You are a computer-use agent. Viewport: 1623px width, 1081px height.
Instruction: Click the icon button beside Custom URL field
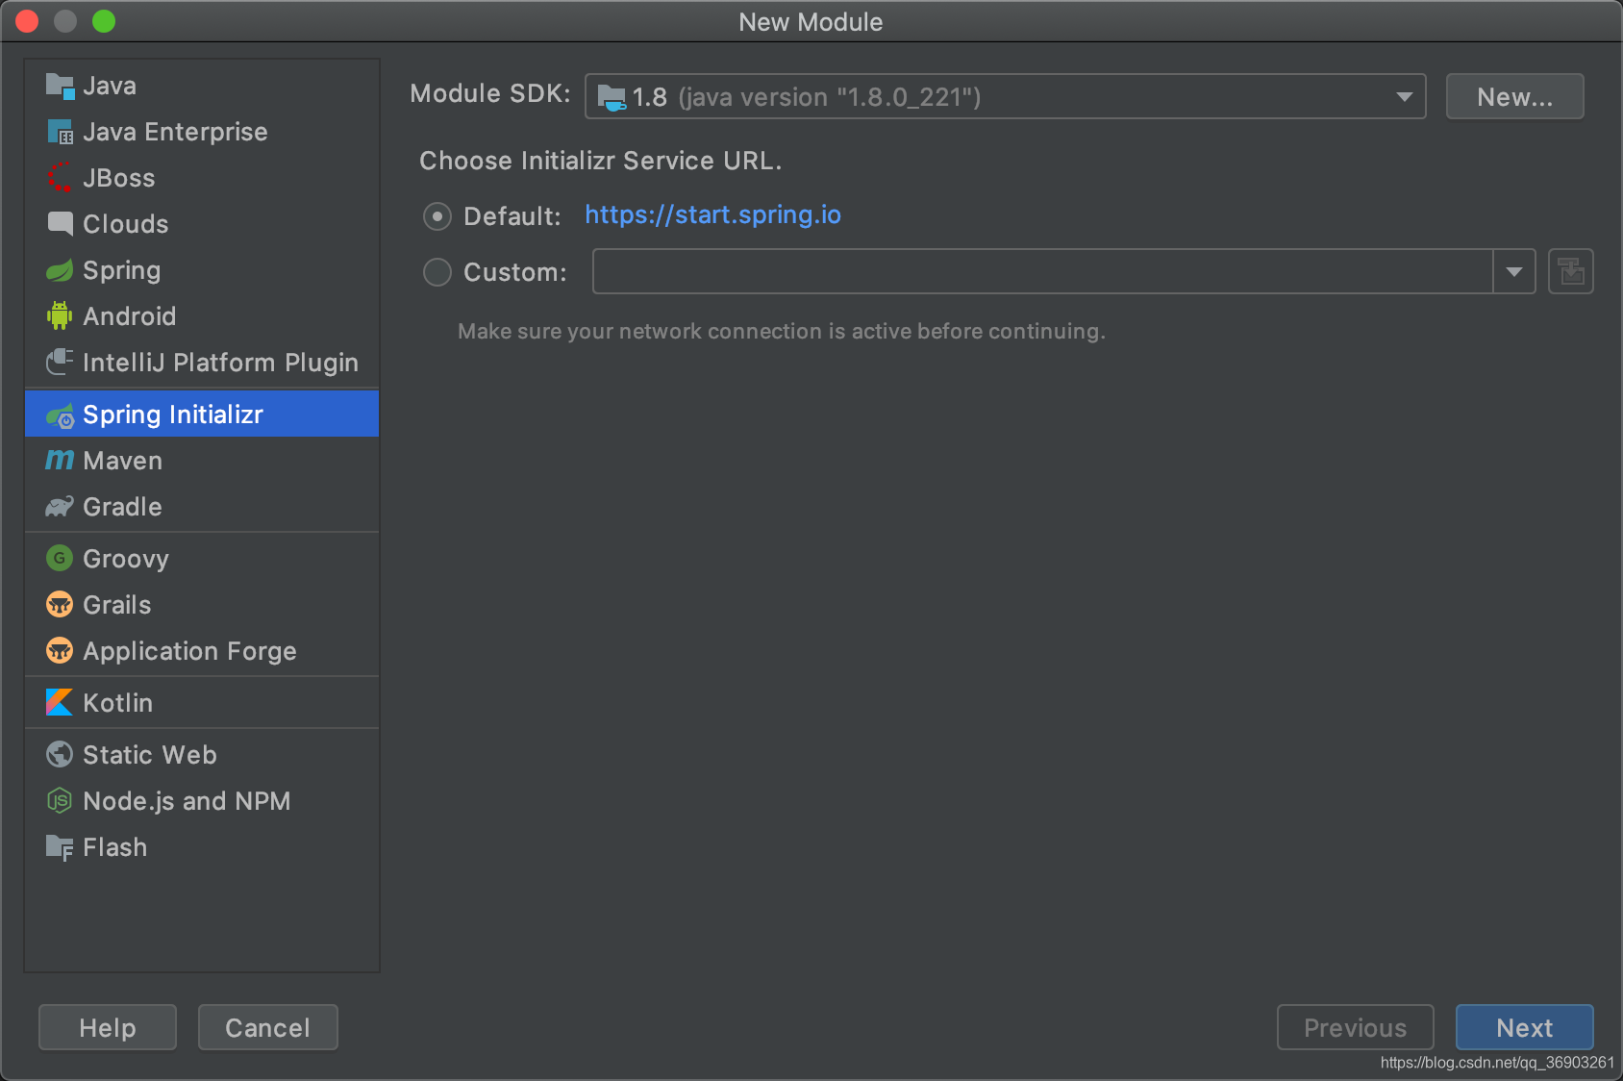pyautogui.click(x=1571, y=272)
